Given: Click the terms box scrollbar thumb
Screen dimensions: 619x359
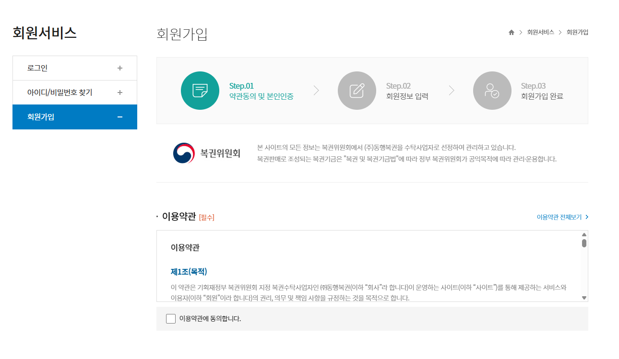Looking at the screenshot, I should pyautogui.click(x=584, y=243).
